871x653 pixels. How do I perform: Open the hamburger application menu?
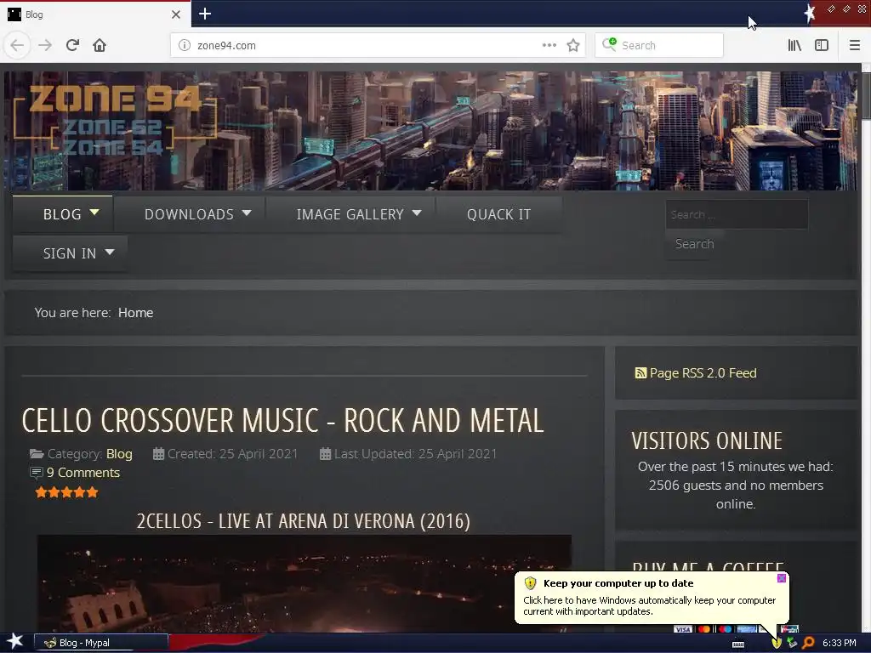pos(855,45)
